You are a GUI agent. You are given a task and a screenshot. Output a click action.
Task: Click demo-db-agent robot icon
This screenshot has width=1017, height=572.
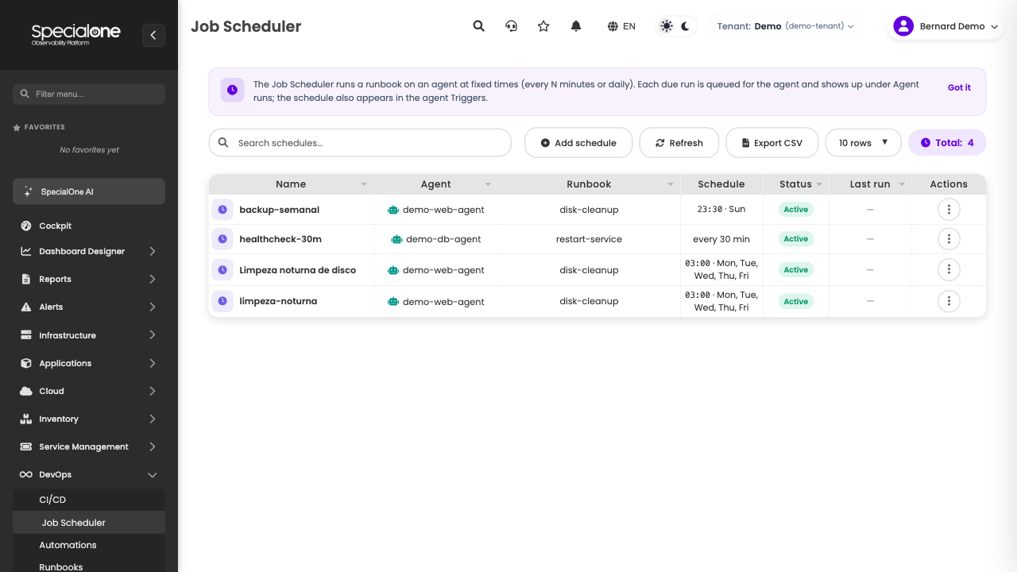pyautogui.click(x=396, y=239)
